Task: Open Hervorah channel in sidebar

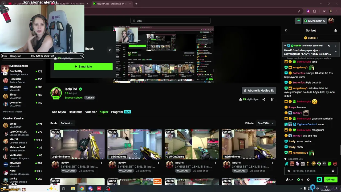Action: pos(23,81)
